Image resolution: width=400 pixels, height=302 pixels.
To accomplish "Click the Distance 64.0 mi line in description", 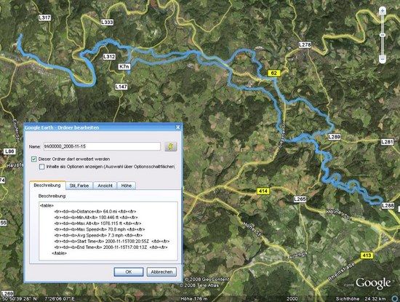I will (x=95, y=211).
